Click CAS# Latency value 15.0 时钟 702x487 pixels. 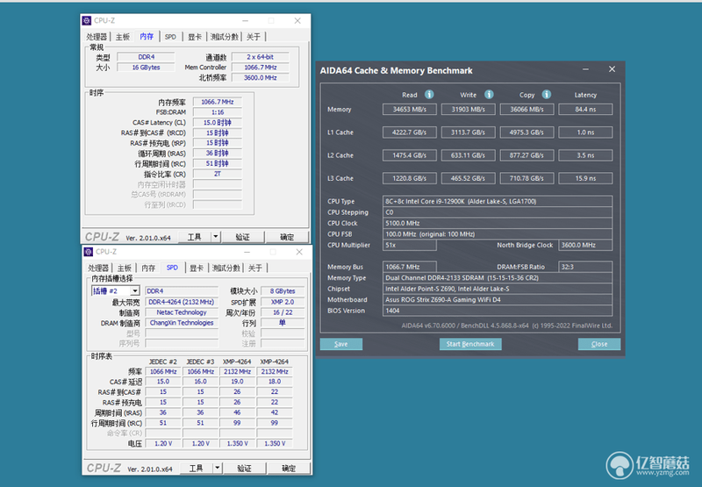pyautogui.click(x=217, y=123)
